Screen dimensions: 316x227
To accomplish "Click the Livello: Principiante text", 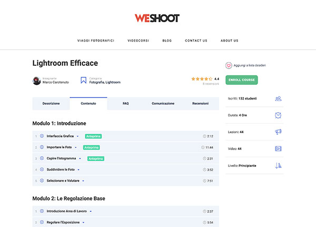I will 242,166.
